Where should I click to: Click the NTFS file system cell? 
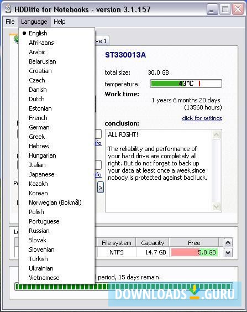[x=117, y=252]
